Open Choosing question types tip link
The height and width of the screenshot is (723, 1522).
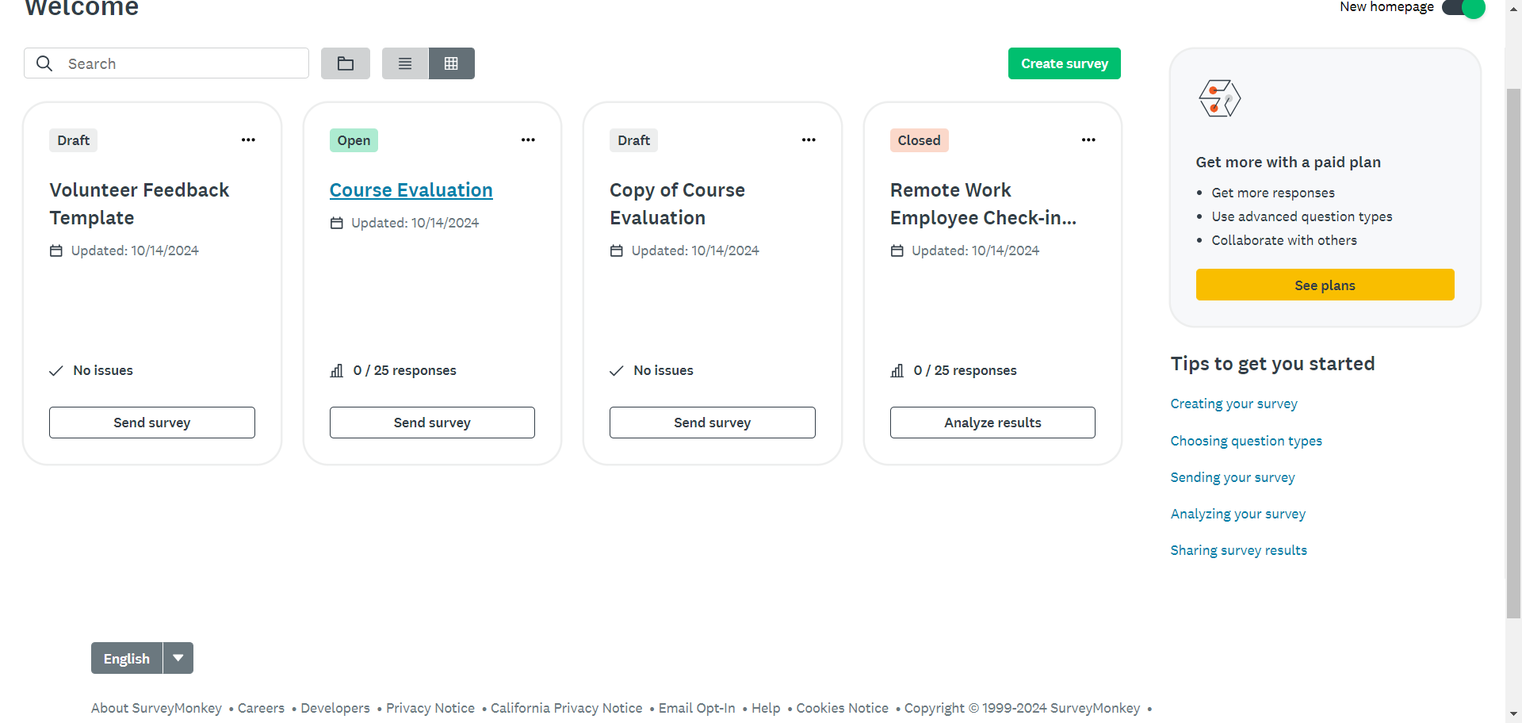(x=1246, y=441)
